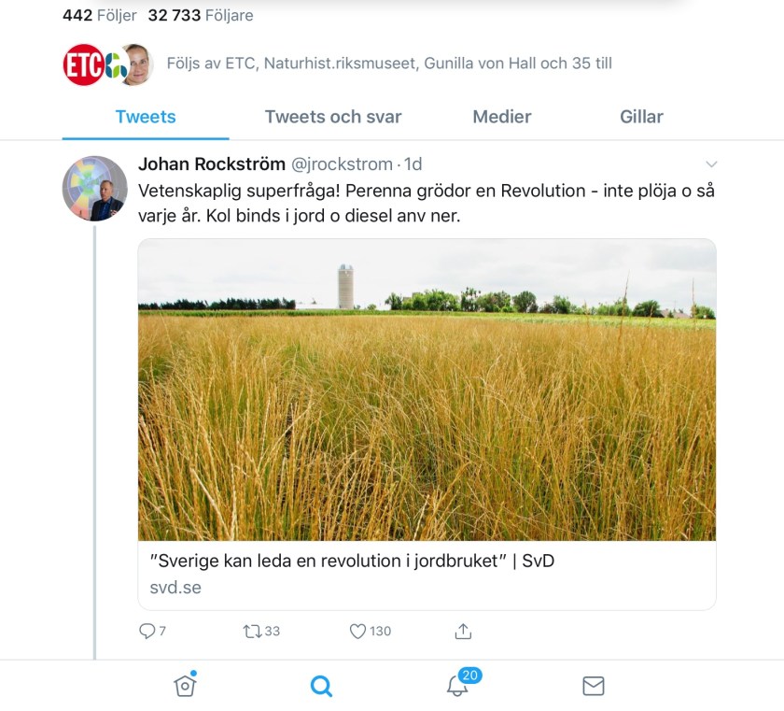Open direct messages via the envelope icon

click(593, 684)
